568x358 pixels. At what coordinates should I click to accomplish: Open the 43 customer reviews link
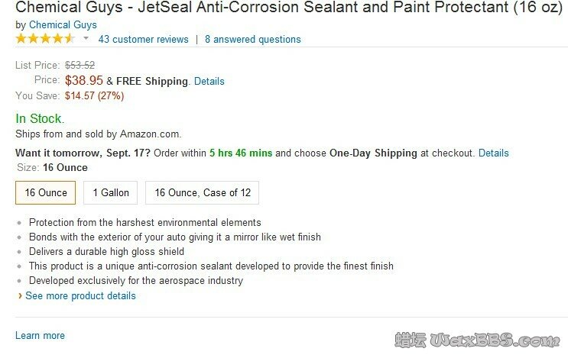pyautogui.click(x=143, y=39)
